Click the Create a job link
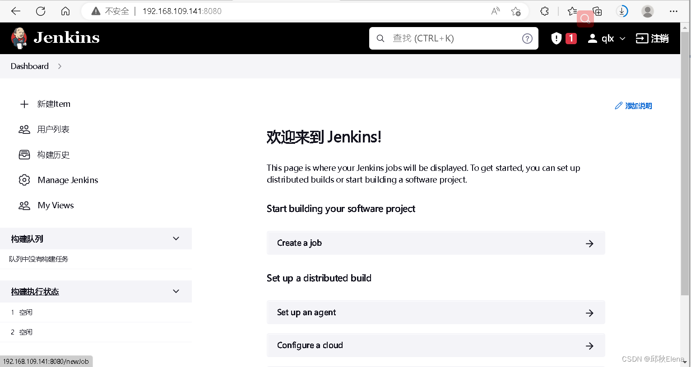 point(436,243)
